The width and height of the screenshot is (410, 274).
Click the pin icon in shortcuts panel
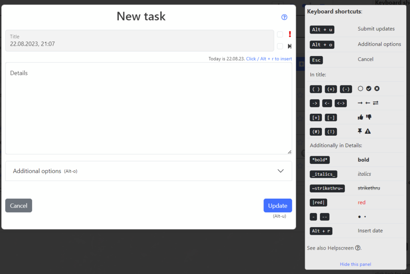point(360,131)
